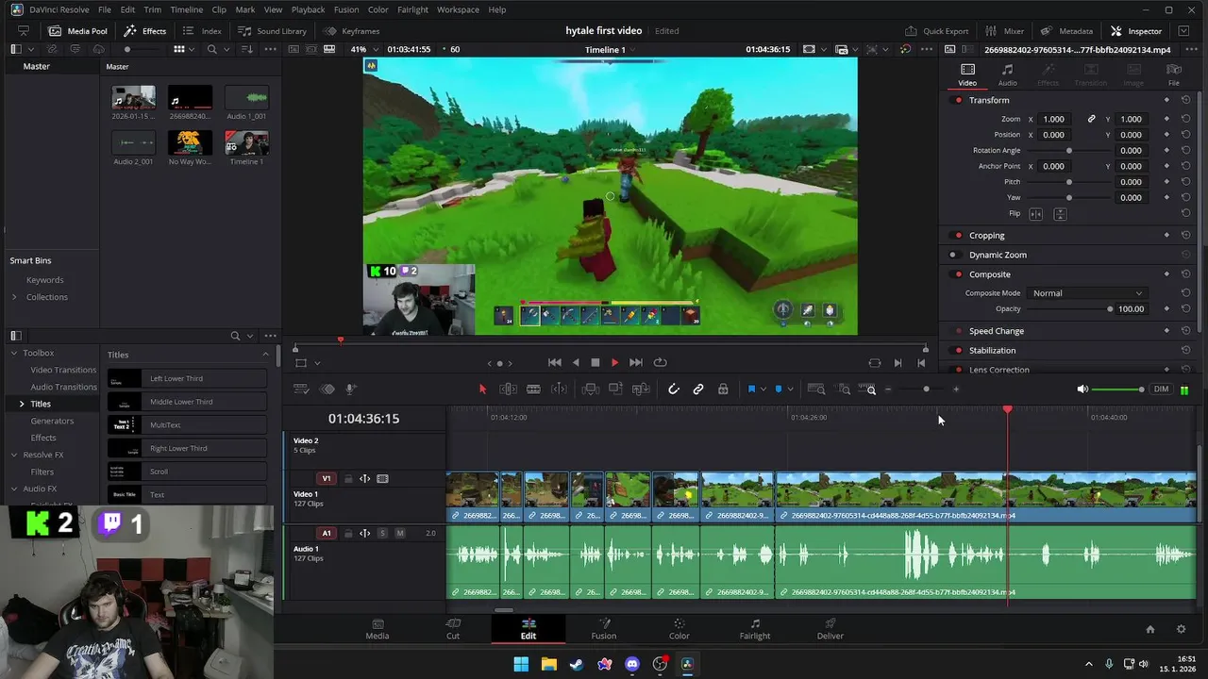The height and width of the screenshot is (679, 1208).
Task: Toggle the Effects panel button
Action: (145, 31)
